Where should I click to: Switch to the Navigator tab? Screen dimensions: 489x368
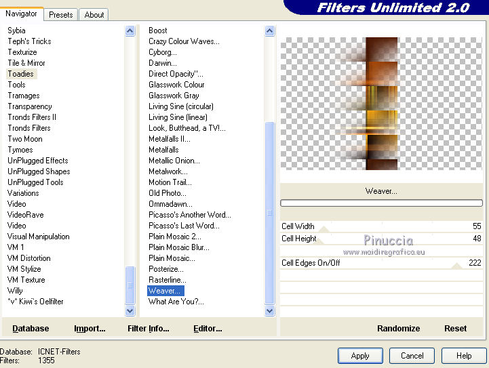pyautogui.click(x=21, y=14)
